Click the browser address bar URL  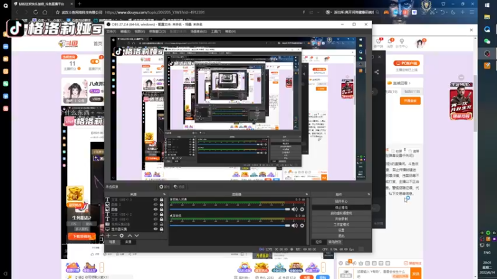click(x=155, y=12)
